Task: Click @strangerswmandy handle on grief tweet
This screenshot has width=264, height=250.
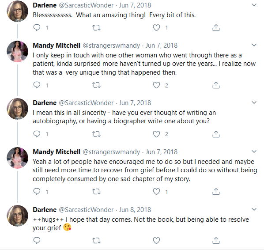Action: (x=111, y=152)
